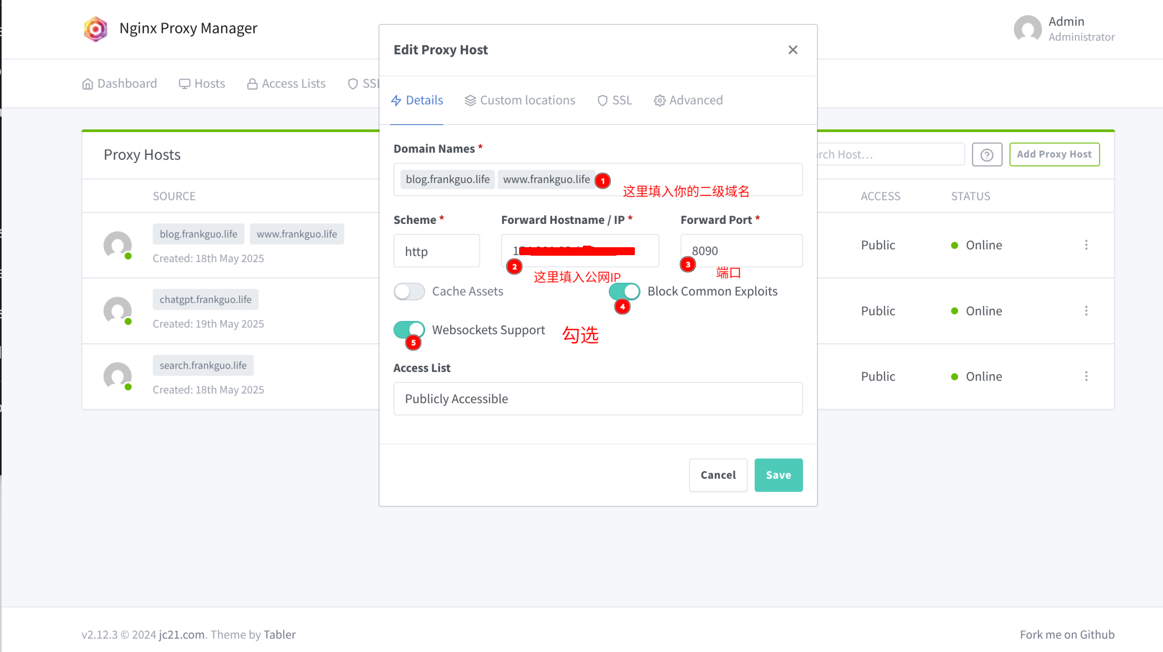Turn off Websockets Support toggle

(x=409, y=329)
